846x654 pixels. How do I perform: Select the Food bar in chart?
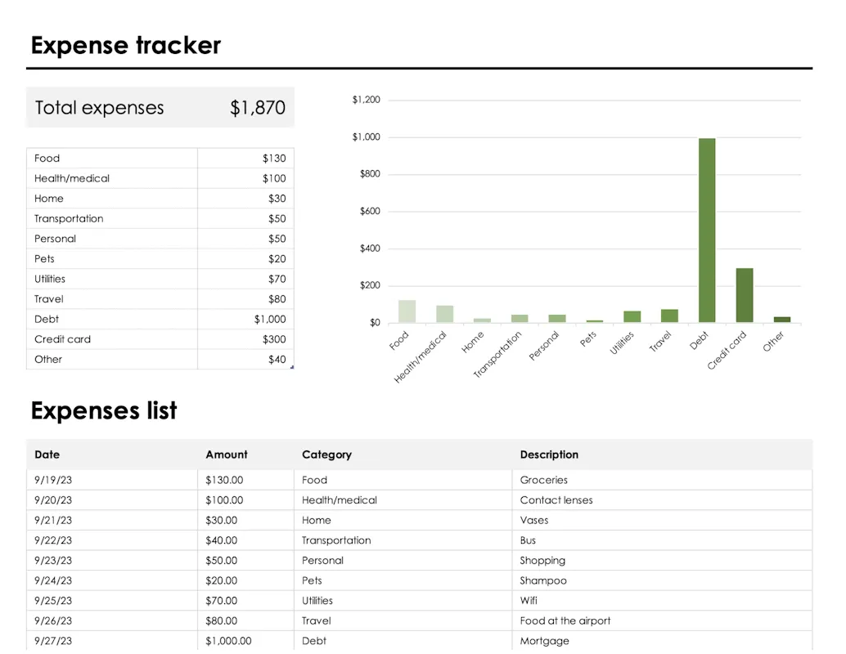(407, 311)
